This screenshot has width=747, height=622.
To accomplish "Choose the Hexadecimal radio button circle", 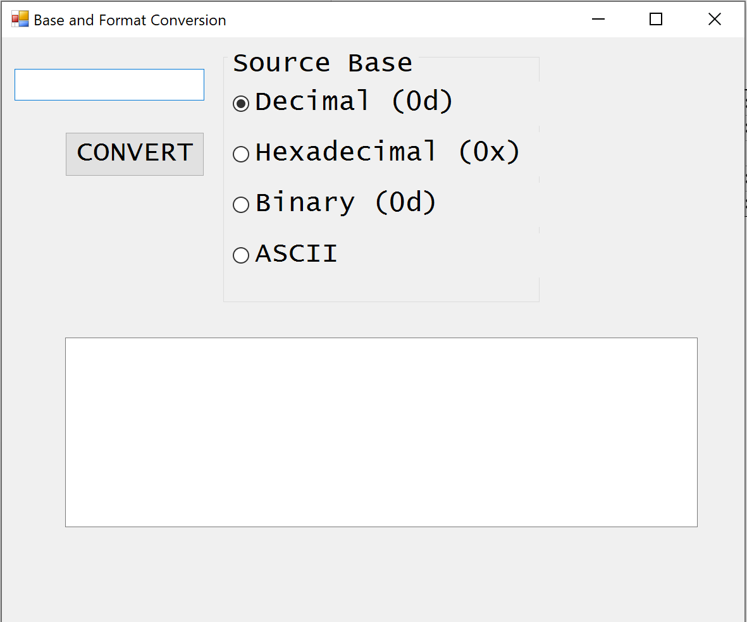I will tap(241, 154).
